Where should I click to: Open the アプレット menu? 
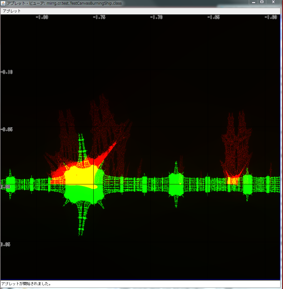click(x=12, y=11)
